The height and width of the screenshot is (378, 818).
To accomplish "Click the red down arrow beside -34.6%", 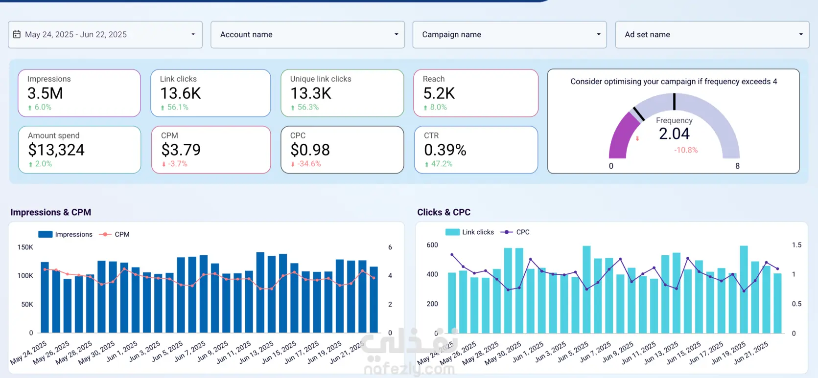I will (293, 164).
